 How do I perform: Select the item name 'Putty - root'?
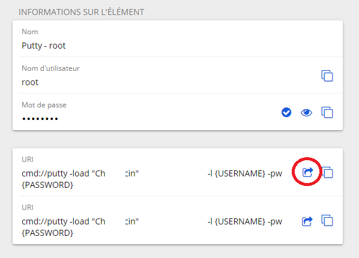click(x=43, y=46)
